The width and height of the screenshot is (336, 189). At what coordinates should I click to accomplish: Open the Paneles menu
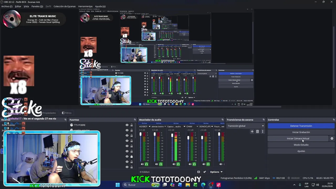(37, 6)
